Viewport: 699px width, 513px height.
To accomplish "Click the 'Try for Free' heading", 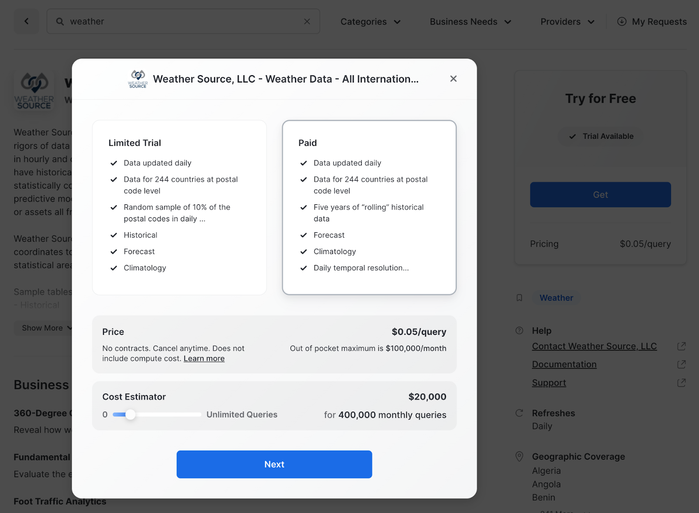I will 601,99.
